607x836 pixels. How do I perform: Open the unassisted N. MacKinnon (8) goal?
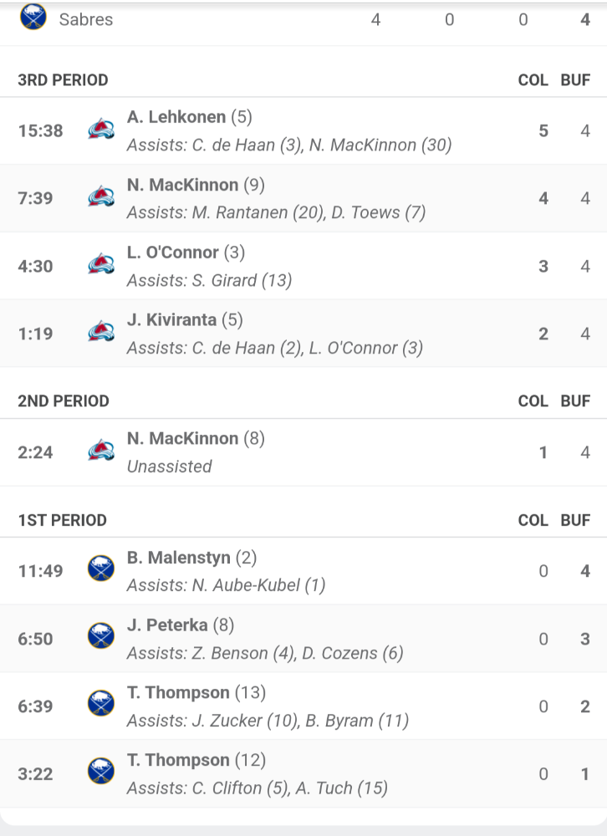[x=303, y=452]
